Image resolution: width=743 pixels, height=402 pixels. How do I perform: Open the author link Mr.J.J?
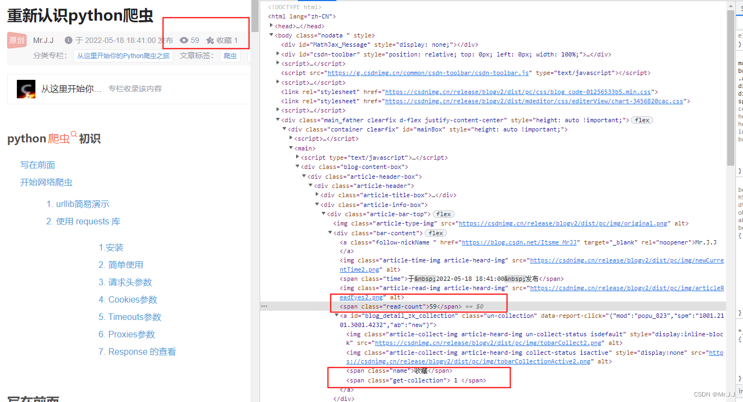[44, 40]
